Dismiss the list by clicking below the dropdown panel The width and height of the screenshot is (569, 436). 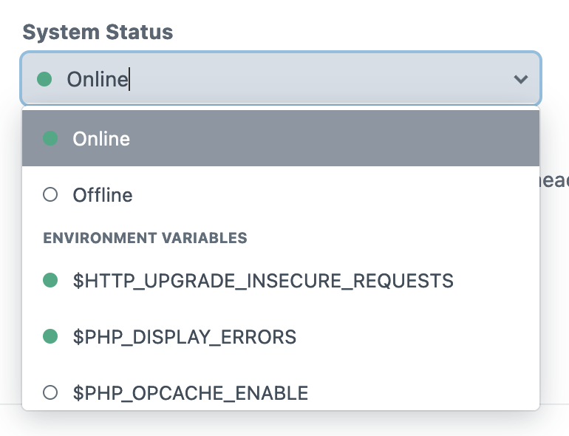pyautogui.click(x=283, y=424)
